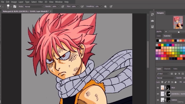The image size is (185, 104).
Task: Pick the white swatch in recent colors row
Action: [160, 40]
